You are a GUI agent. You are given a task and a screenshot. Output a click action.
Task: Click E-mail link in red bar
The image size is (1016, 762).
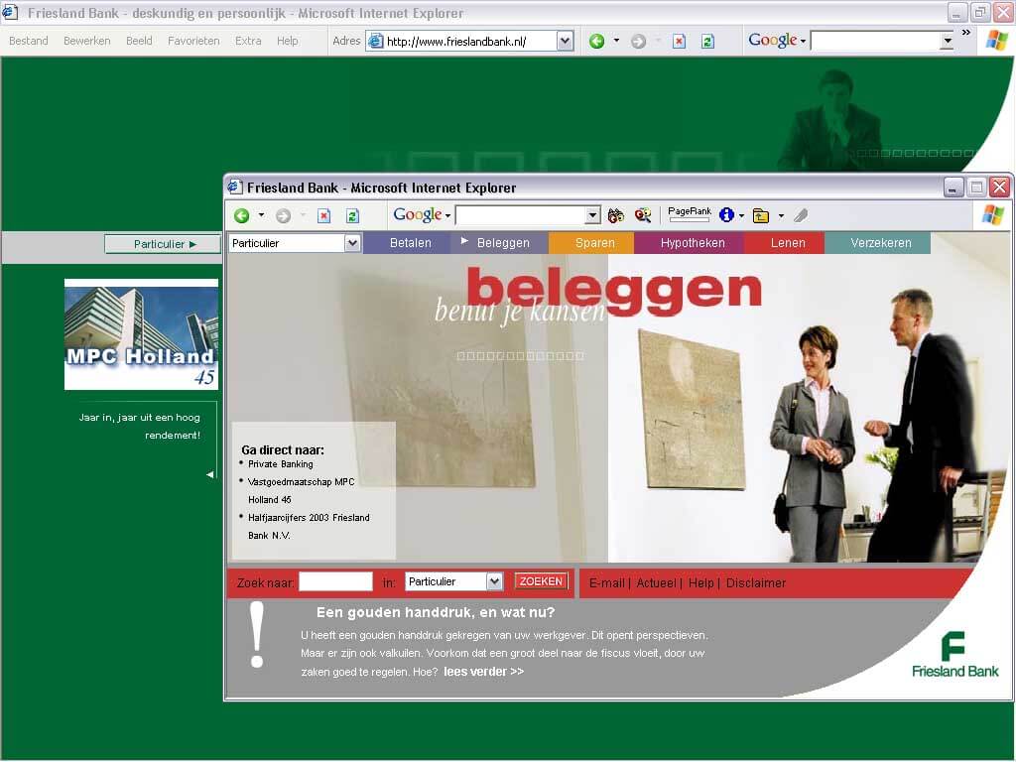[x=606, y=582]
